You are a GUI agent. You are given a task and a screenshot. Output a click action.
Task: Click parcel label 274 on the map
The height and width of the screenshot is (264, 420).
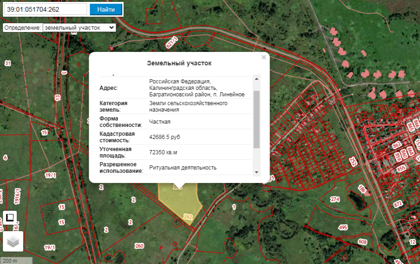[x=335, y=200]
